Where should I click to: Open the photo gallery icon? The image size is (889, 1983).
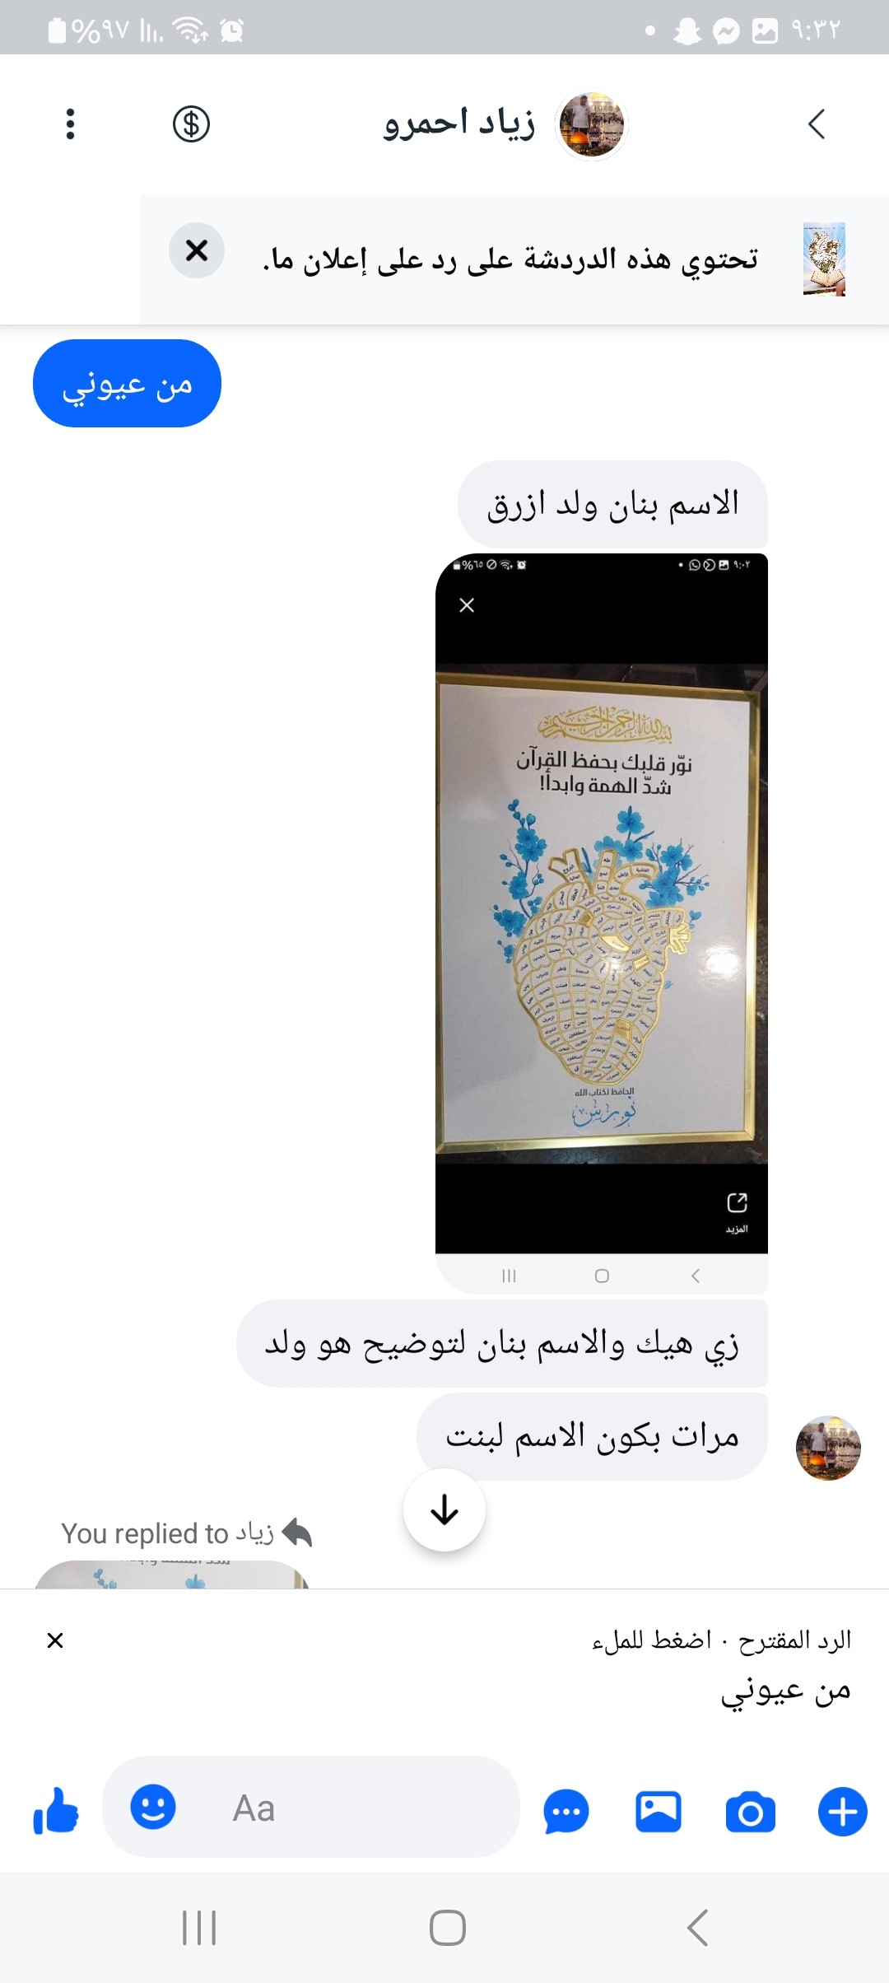[x=659, y=1812]
